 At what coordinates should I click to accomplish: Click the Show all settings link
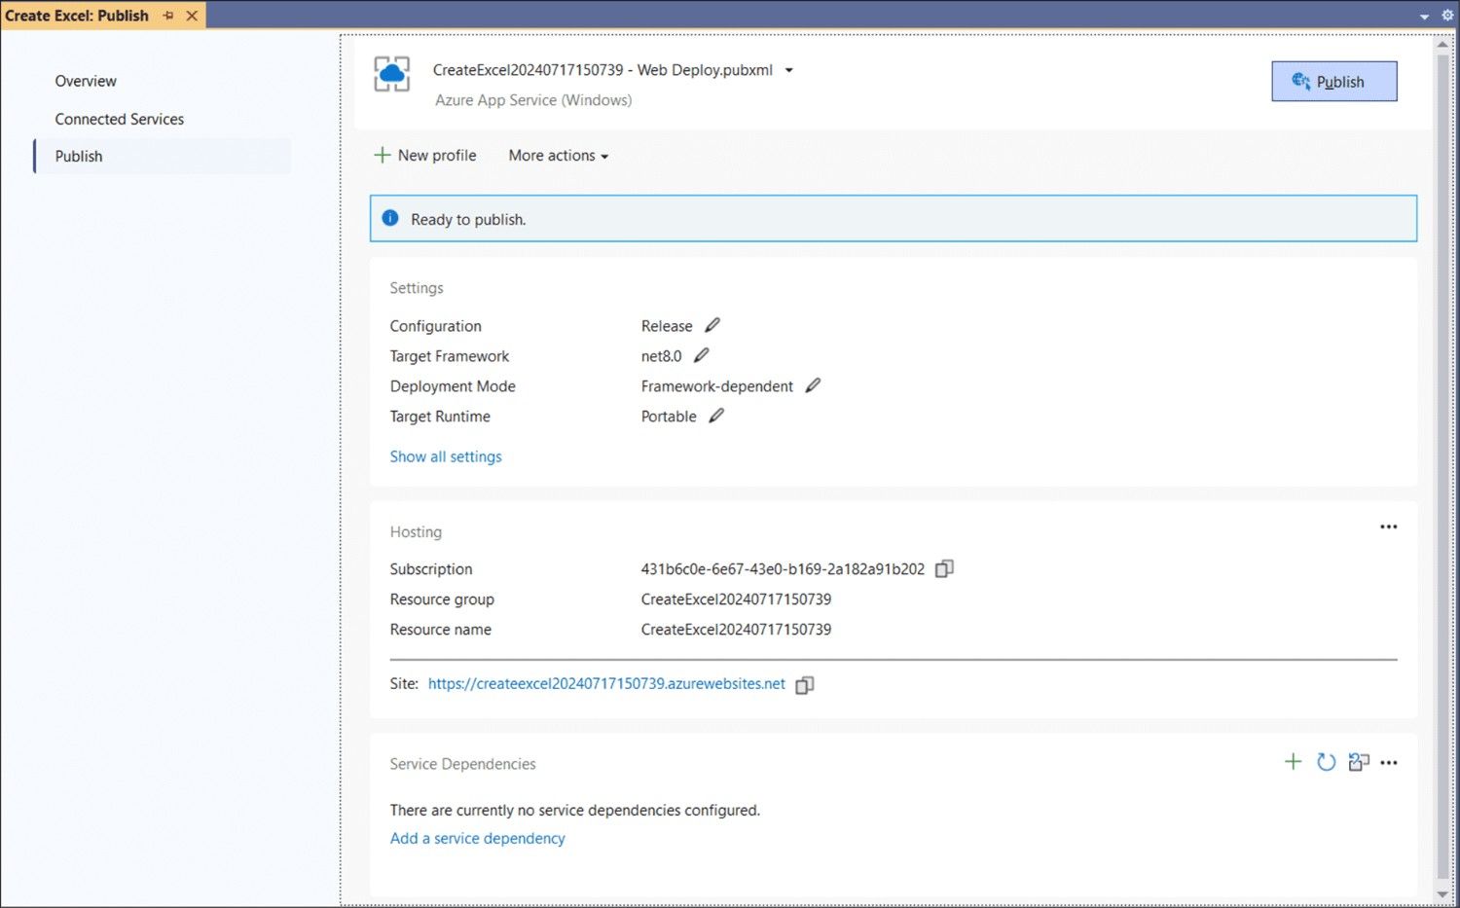point(446,456)
